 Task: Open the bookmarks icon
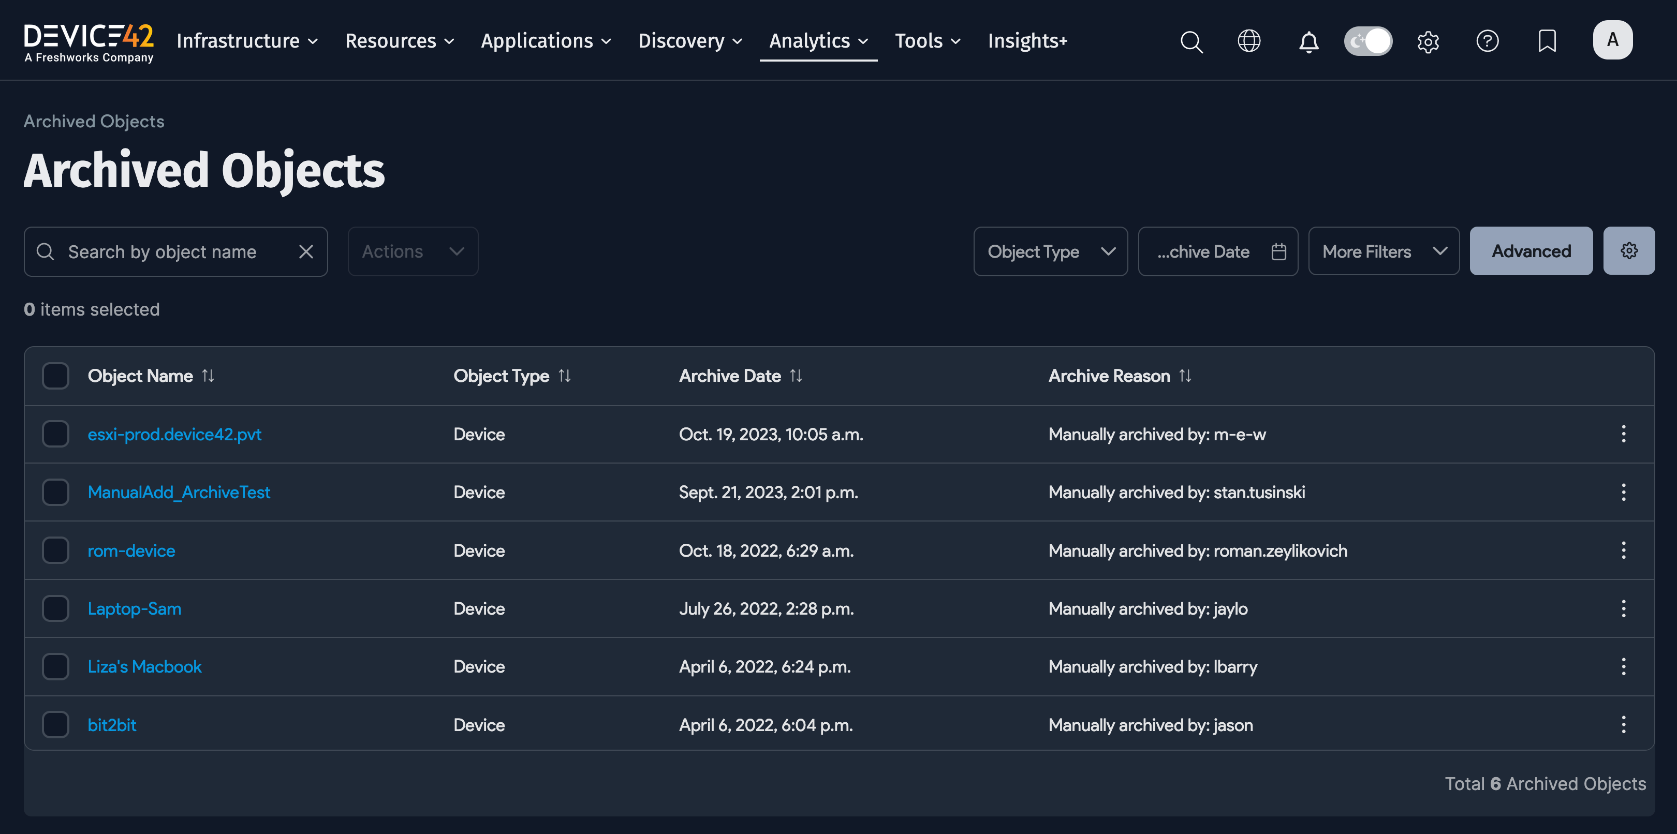pos(1548,41)
